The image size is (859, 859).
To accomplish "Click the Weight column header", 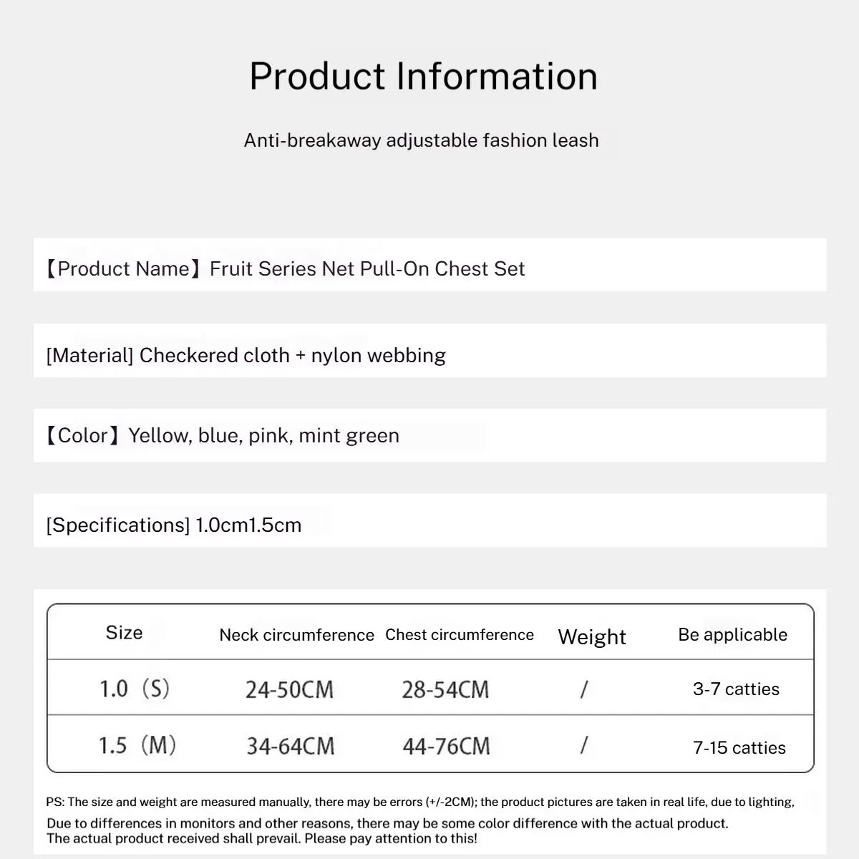I will 592,636.
